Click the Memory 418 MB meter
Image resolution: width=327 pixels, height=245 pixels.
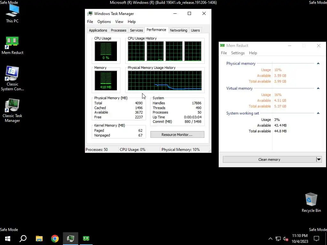point(106,80)
